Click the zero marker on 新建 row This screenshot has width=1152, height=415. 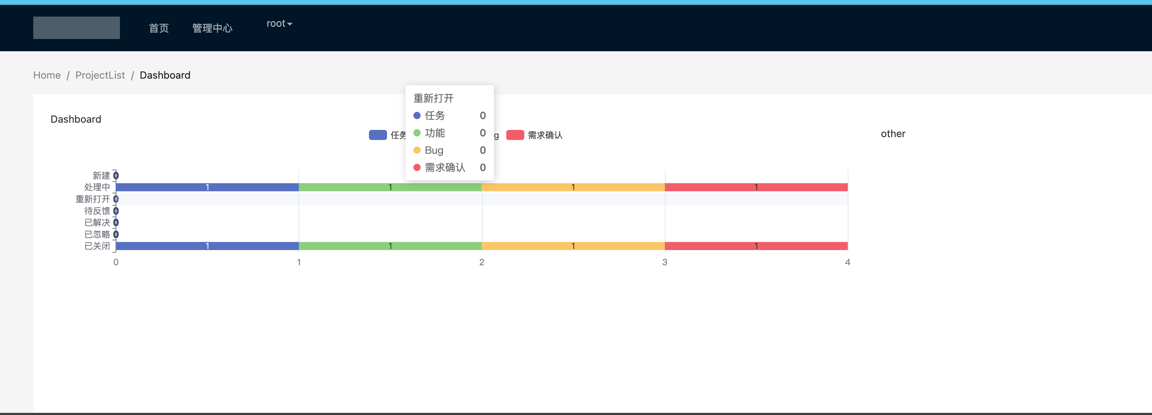coord(116,175)
